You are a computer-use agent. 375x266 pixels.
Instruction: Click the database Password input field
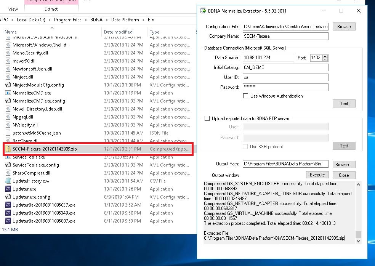pos(285,87)
